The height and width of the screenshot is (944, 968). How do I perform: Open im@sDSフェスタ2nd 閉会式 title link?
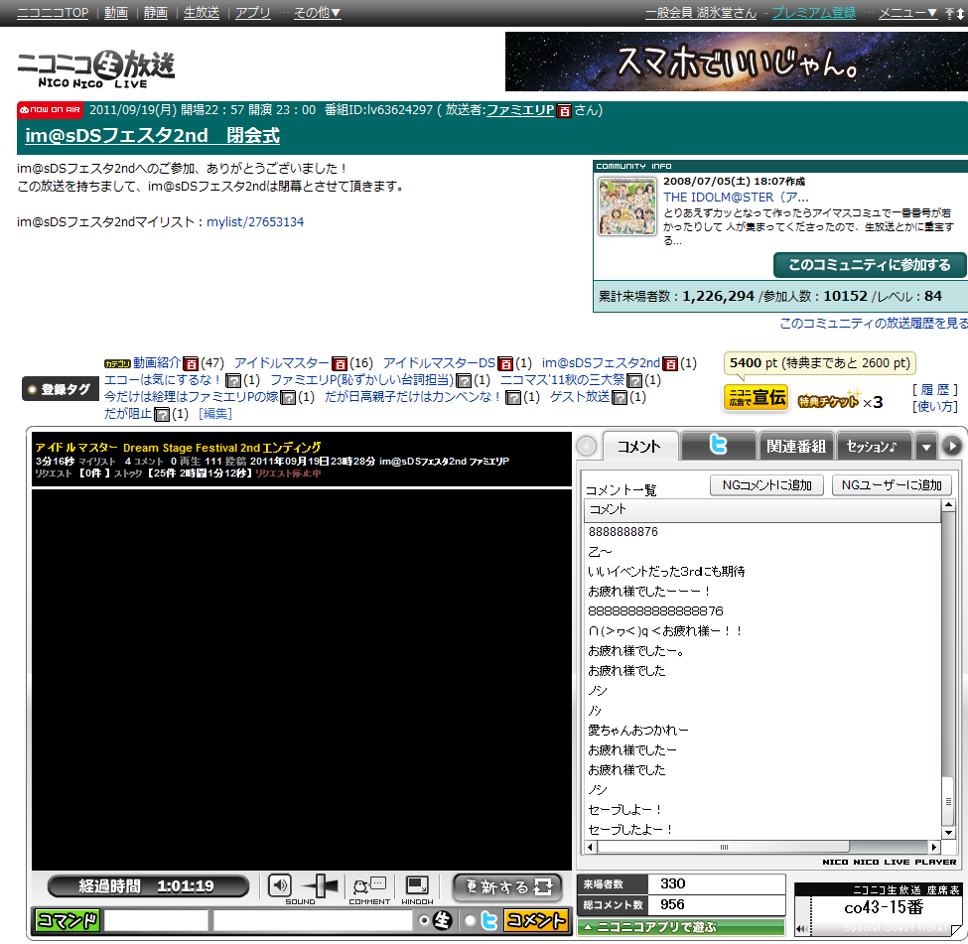point(153,136)
